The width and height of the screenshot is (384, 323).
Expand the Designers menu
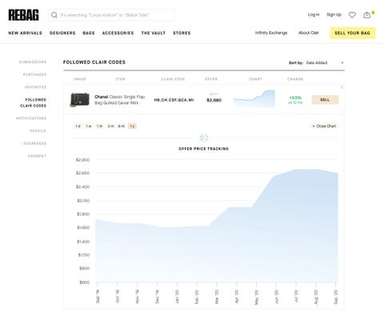coord(62,33)
